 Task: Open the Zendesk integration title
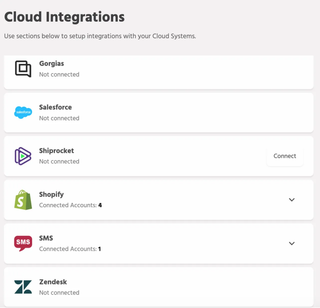pos(53,282)
